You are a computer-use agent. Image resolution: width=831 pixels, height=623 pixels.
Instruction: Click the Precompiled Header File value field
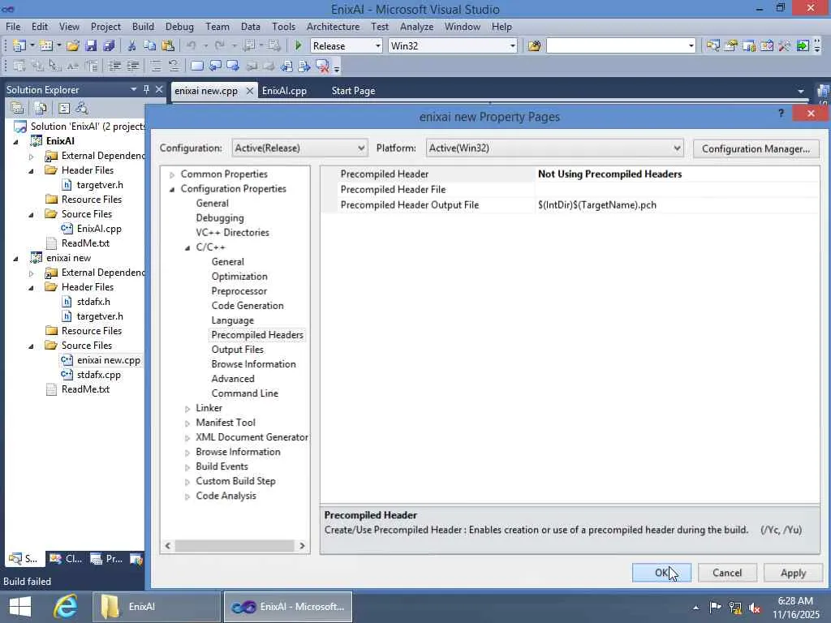[x=677, y=190]
